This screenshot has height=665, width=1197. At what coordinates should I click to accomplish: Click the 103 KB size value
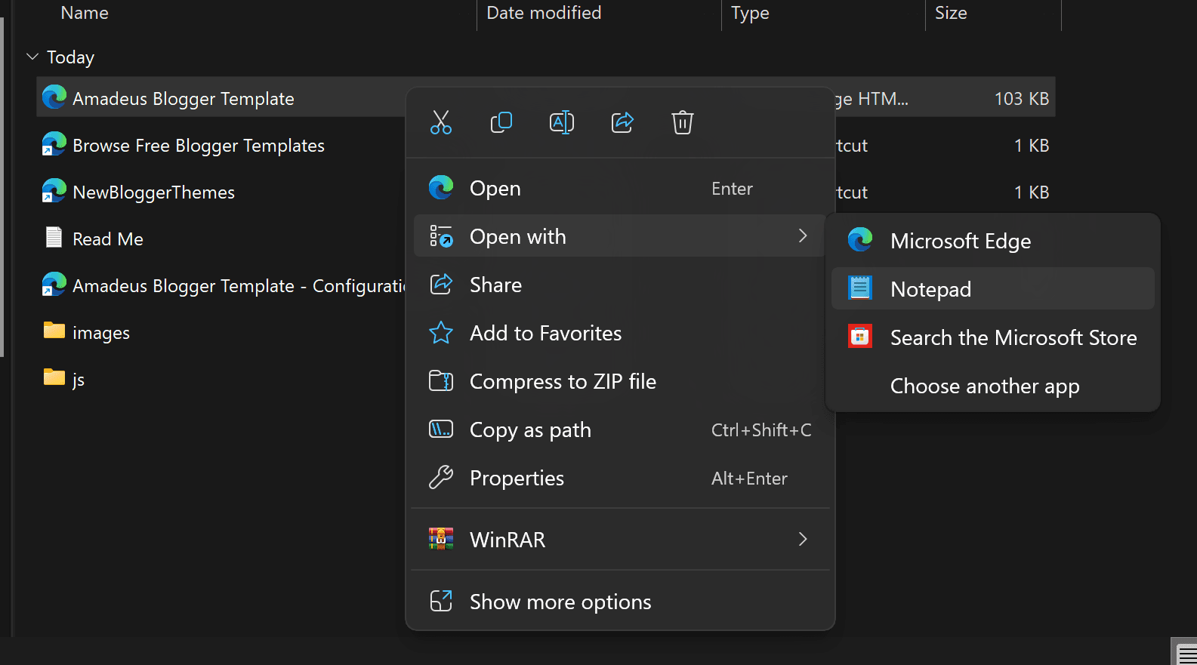[1021, 98]
